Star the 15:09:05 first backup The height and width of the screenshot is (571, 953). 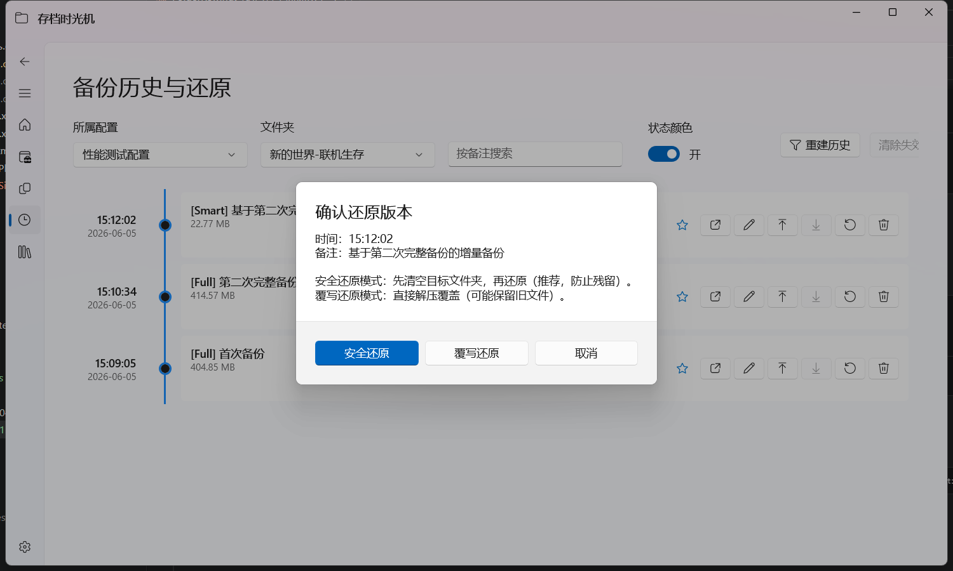click(682, 369)
